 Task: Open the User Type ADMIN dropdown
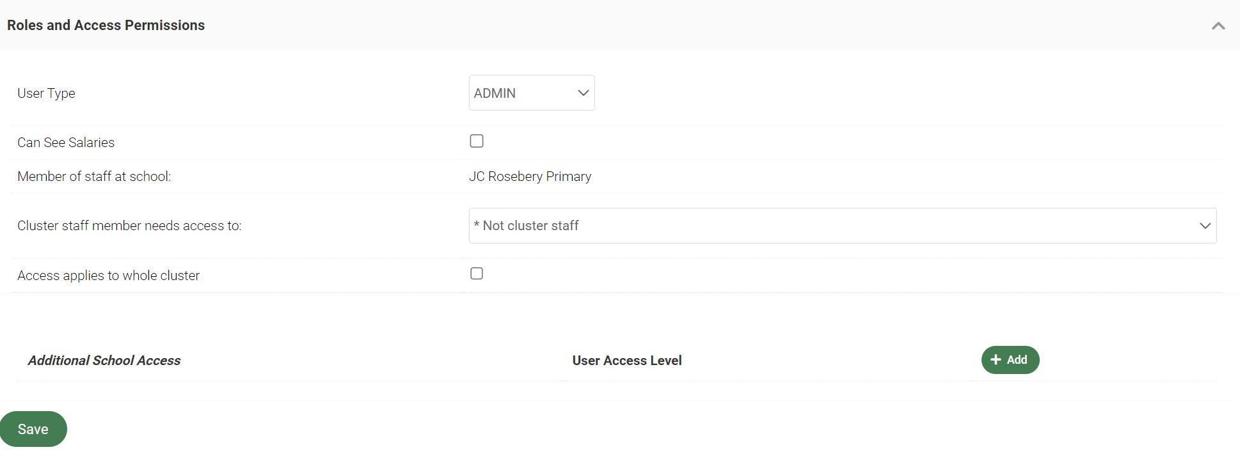531,93
